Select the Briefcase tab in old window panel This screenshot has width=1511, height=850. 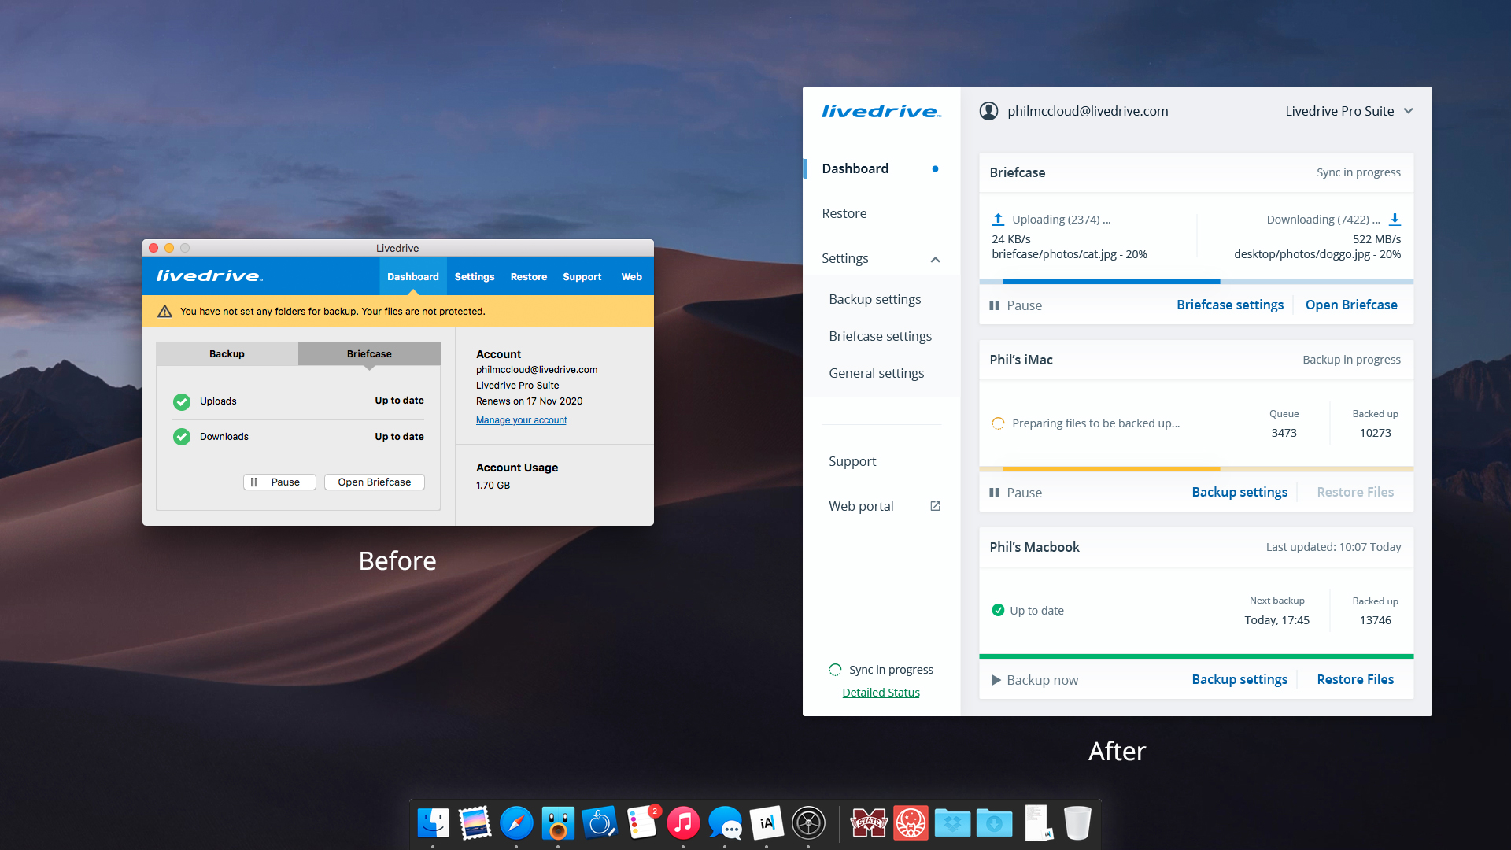point(369,354)
